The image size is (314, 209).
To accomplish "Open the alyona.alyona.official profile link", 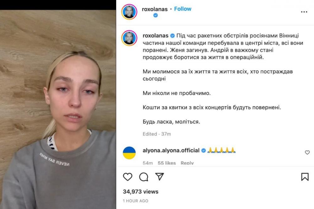I will 171,150.
